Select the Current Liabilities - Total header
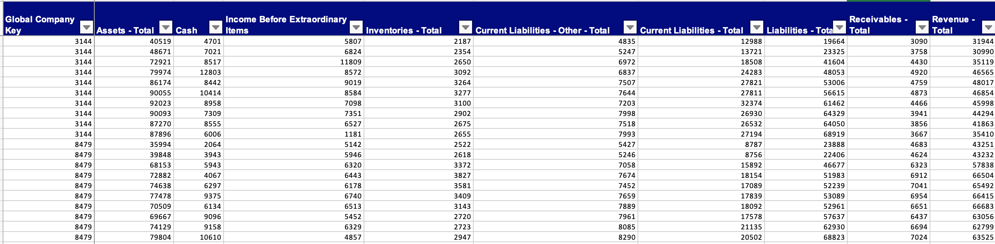995x244 pixels. tap(701, 18)
